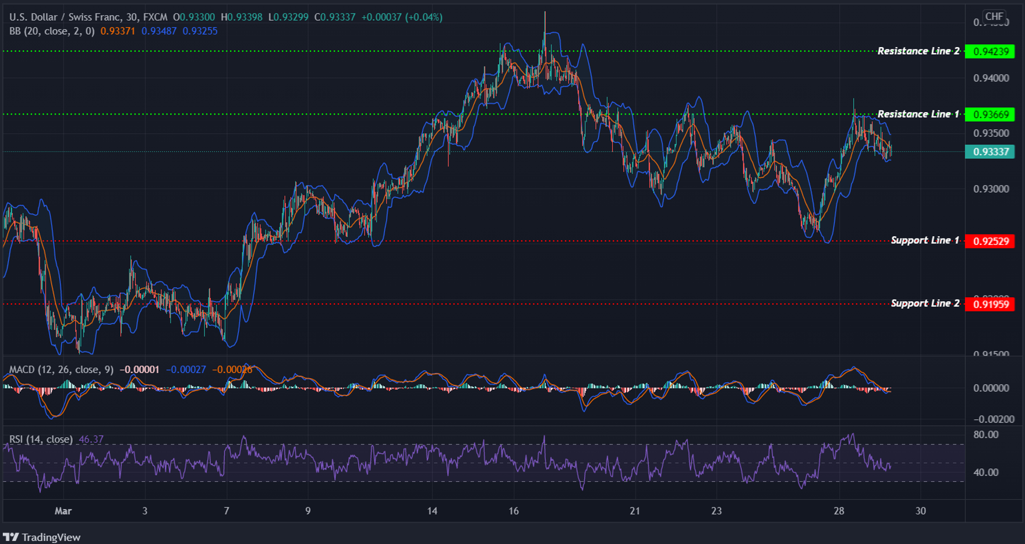
Task: Click the Support Line 2 price label 0.91959
Action: 991,303
